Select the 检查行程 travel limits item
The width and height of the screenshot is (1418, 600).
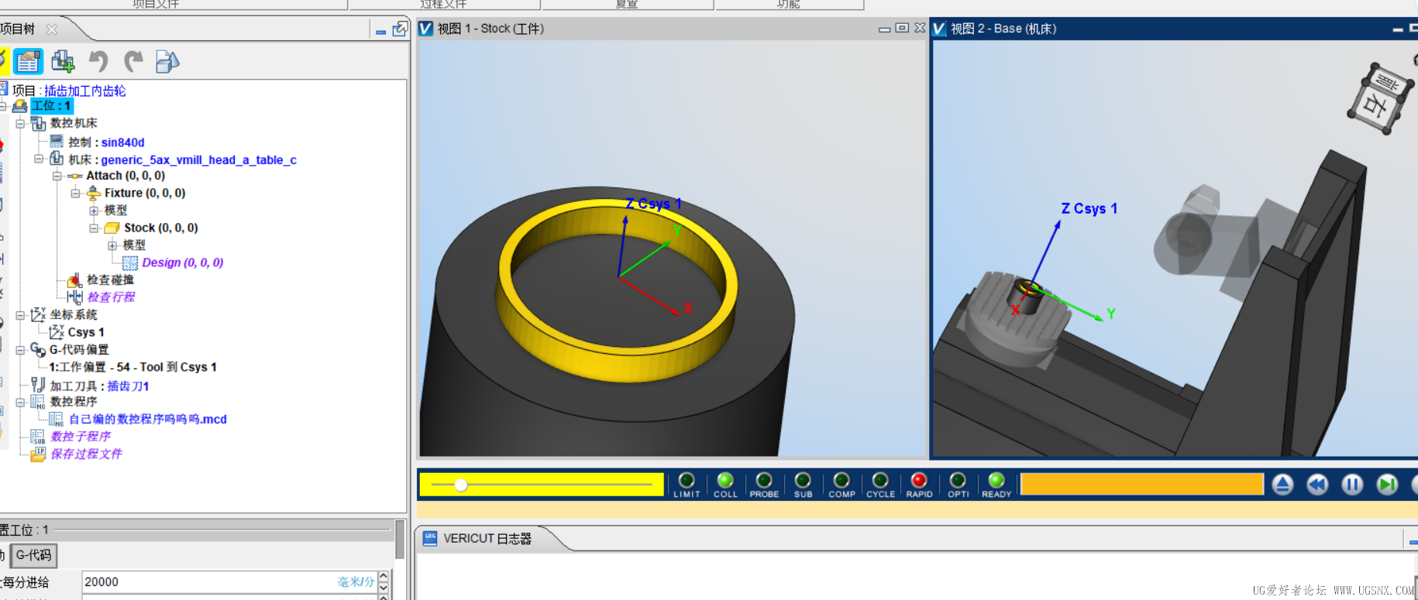[x=111, y=297]
